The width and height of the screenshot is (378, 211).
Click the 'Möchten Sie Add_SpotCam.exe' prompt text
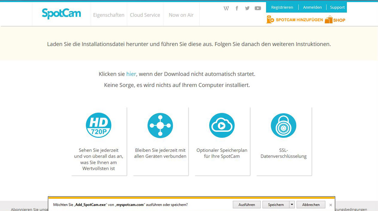(120, 205)
